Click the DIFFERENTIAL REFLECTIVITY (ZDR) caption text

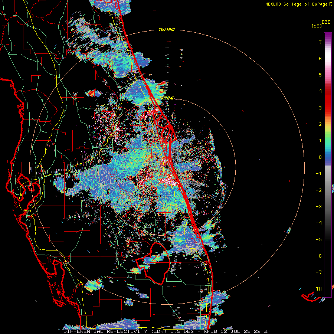pos(116,331)
